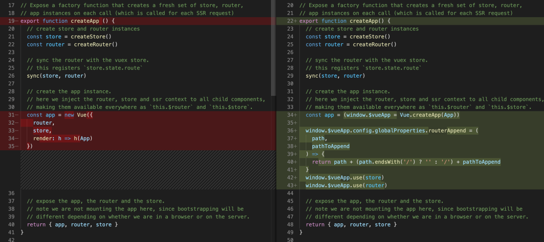544x242 pixels.
Task: Click the left diff pane's vertical scrollbar thumb
Action: [274, 47]
